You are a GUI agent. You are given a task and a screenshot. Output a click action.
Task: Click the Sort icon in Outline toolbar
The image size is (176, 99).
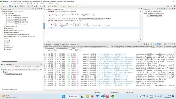160,9
